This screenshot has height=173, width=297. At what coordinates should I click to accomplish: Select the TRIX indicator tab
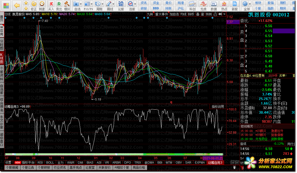pos(138,163)
